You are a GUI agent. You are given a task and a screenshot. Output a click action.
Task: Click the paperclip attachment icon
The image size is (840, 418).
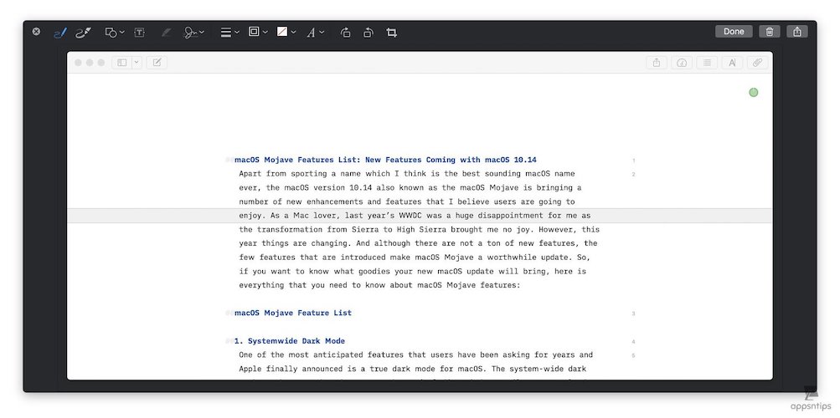[x=757, y=63]
